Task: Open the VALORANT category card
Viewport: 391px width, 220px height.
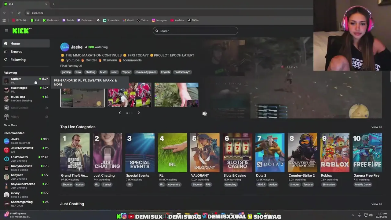Action: pyautogui.click(x=205, y=152)
